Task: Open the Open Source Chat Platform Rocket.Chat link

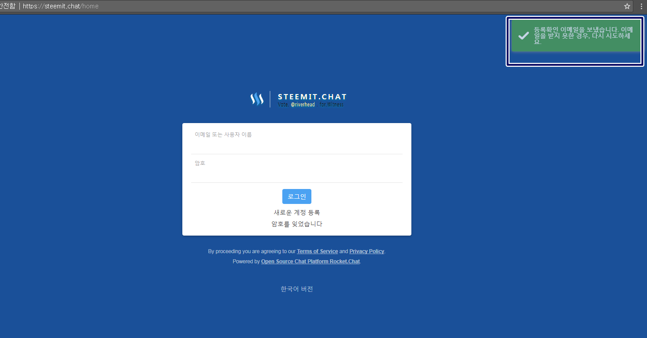Action: [311, 262]
